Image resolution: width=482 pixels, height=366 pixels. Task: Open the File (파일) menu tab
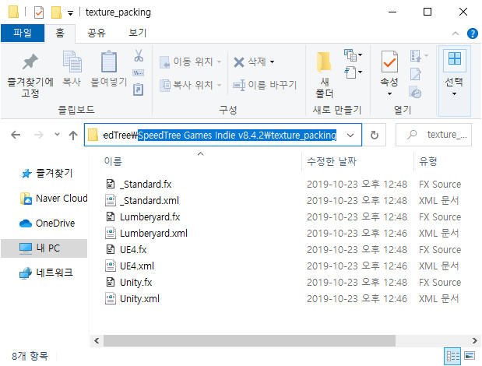click(x=23, y=33)
